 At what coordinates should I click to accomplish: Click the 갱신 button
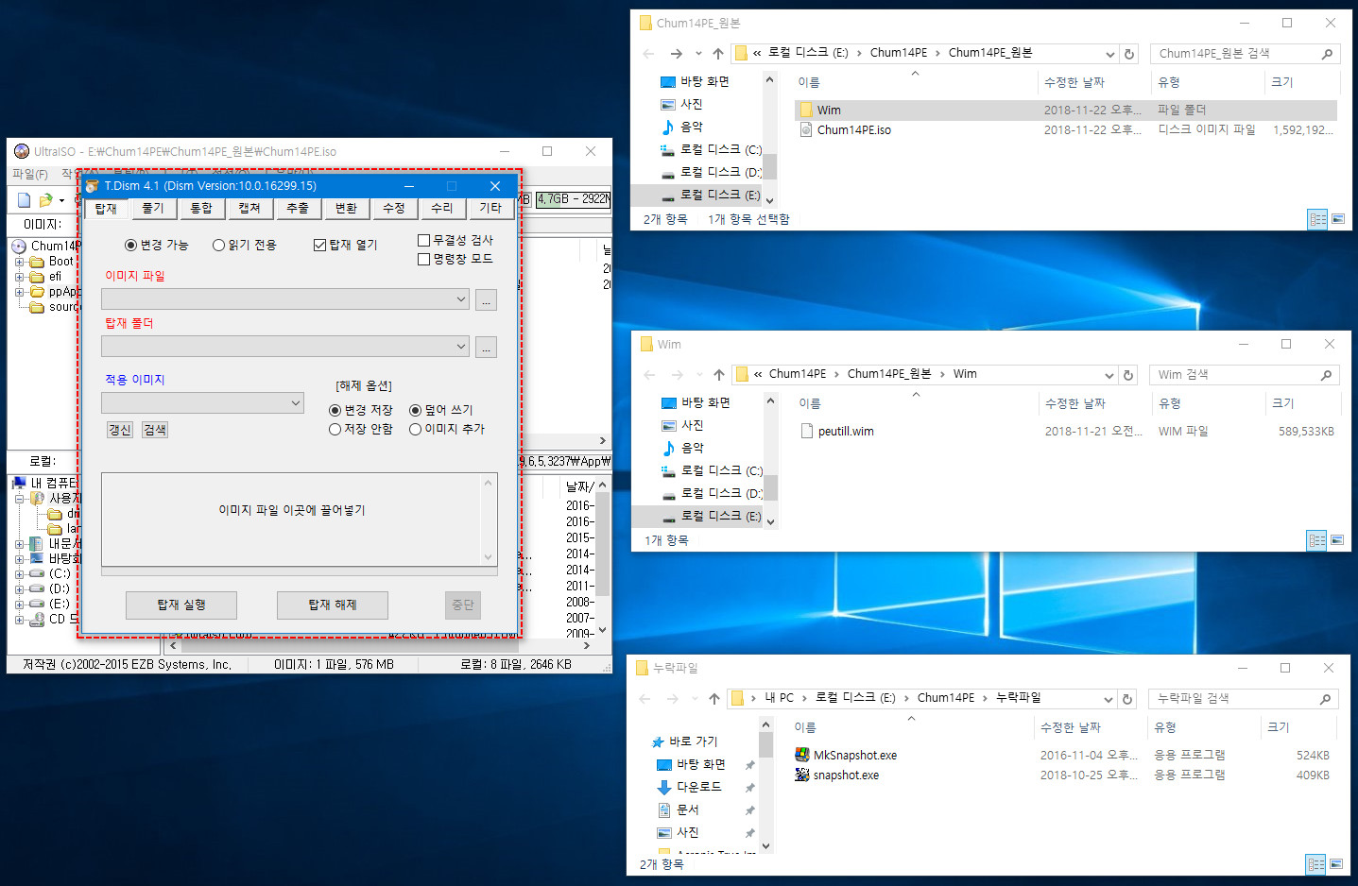click(x=120, y=430)
